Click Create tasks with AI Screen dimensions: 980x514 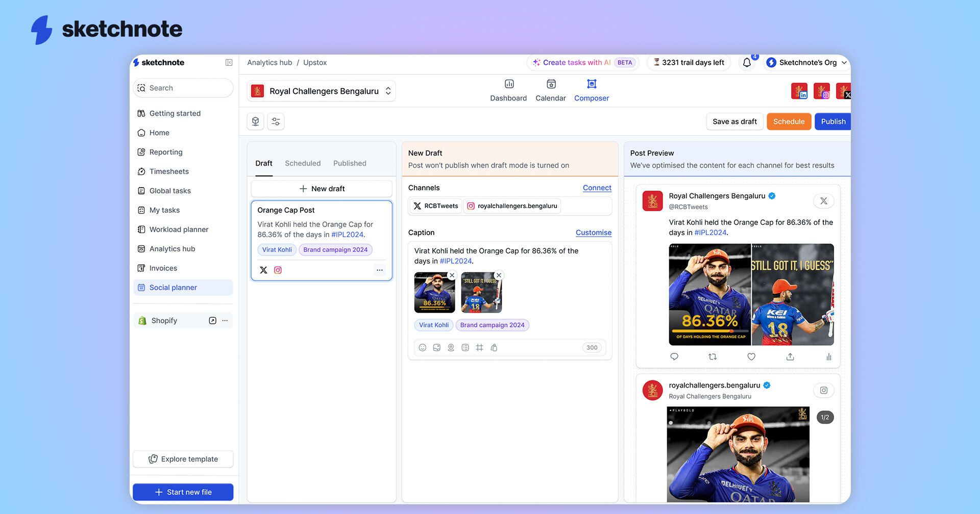pos(582,62)
